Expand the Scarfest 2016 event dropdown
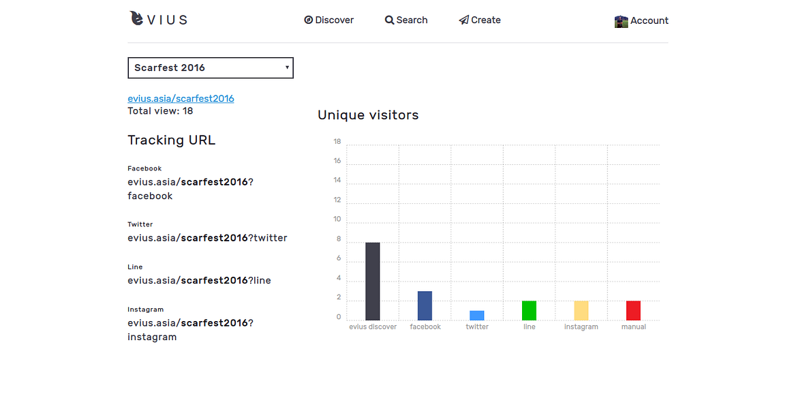 (x=211, y=67)
